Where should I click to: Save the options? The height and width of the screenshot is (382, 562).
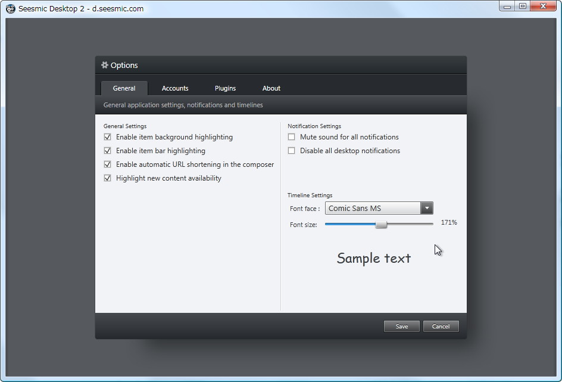401,327
